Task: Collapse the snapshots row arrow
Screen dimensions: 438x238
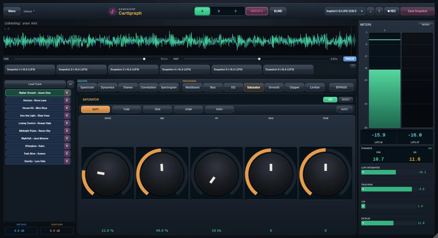Action: point(353,66)
